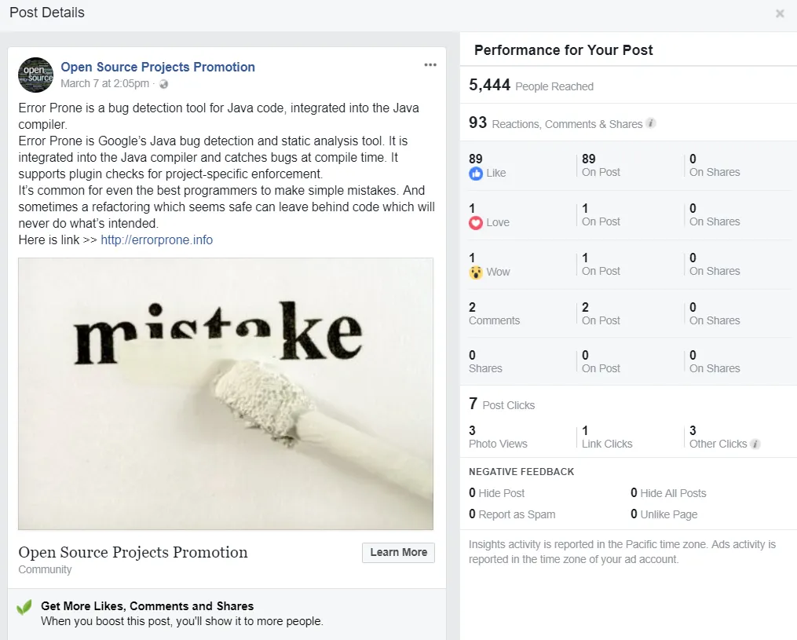
Task: Click the Learn More button
Action: click(399, 553)
